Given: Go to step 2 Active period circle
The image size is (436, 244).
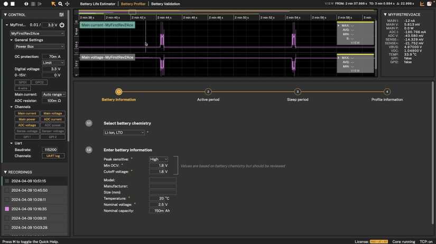Looking at the screenshot, I should point(208,92).
